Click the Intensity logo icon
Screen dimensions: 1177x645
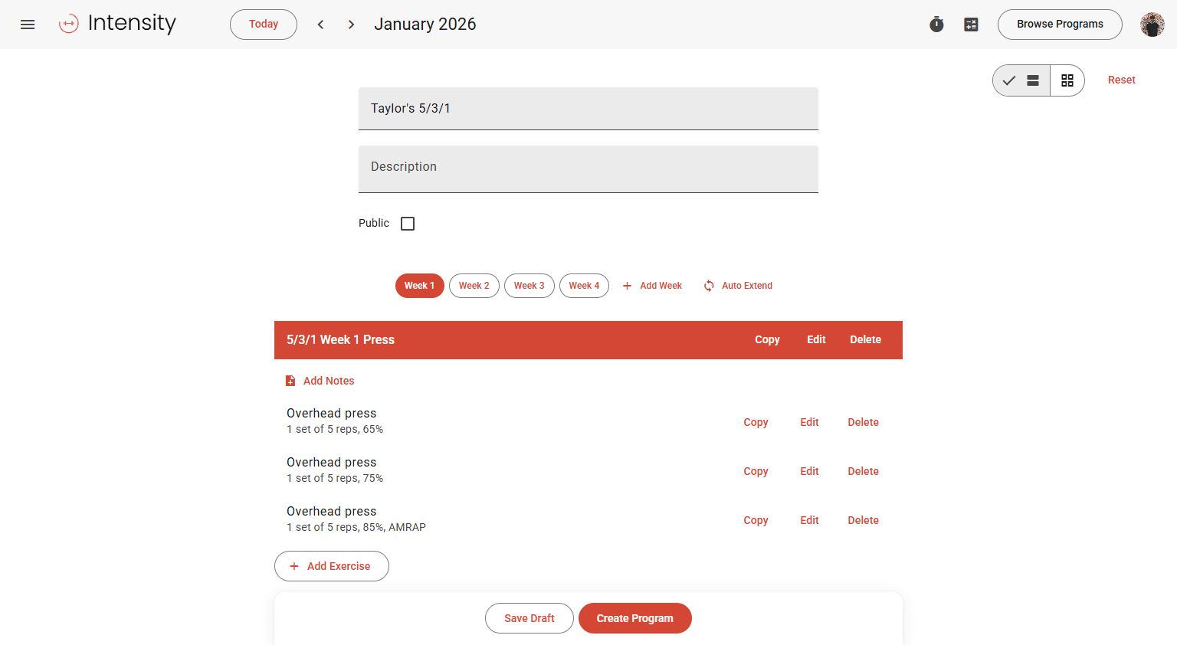(69, 24)
